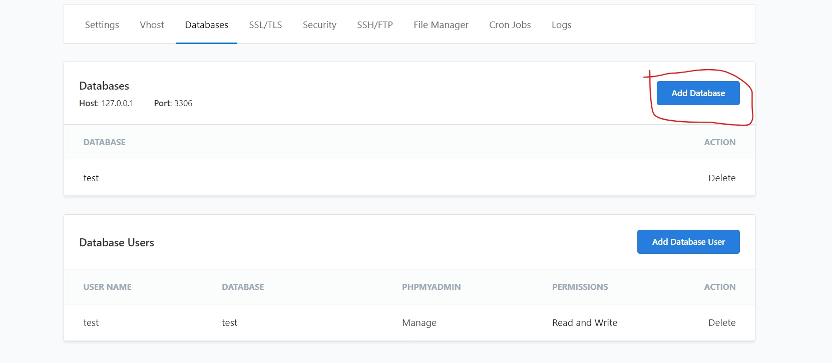
Task: Open phpMyAdmin via the Manage link
Action: tap(419, 322)
